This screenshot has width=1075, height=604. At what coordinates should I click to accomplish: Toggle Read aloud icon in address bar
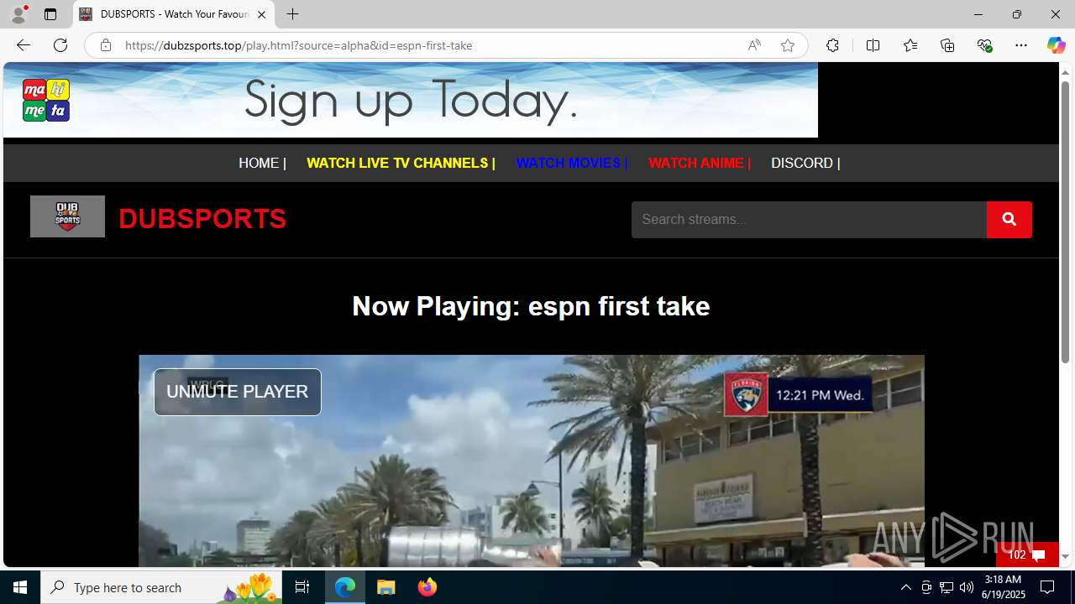754,45
